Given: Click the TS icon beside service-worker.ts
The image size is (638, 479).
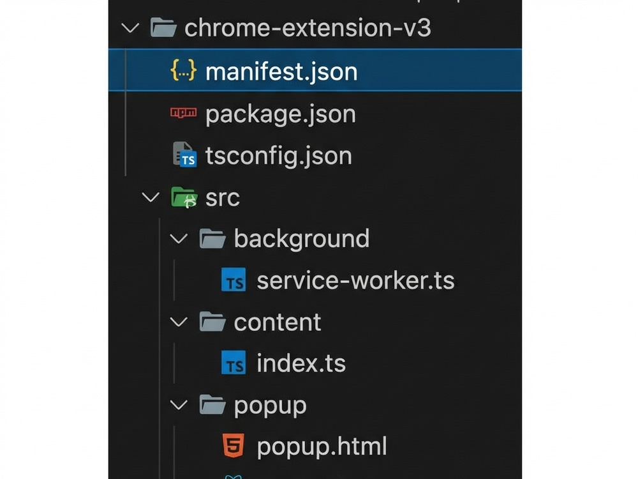Looking at the screenshot, I should coord(234,280).
